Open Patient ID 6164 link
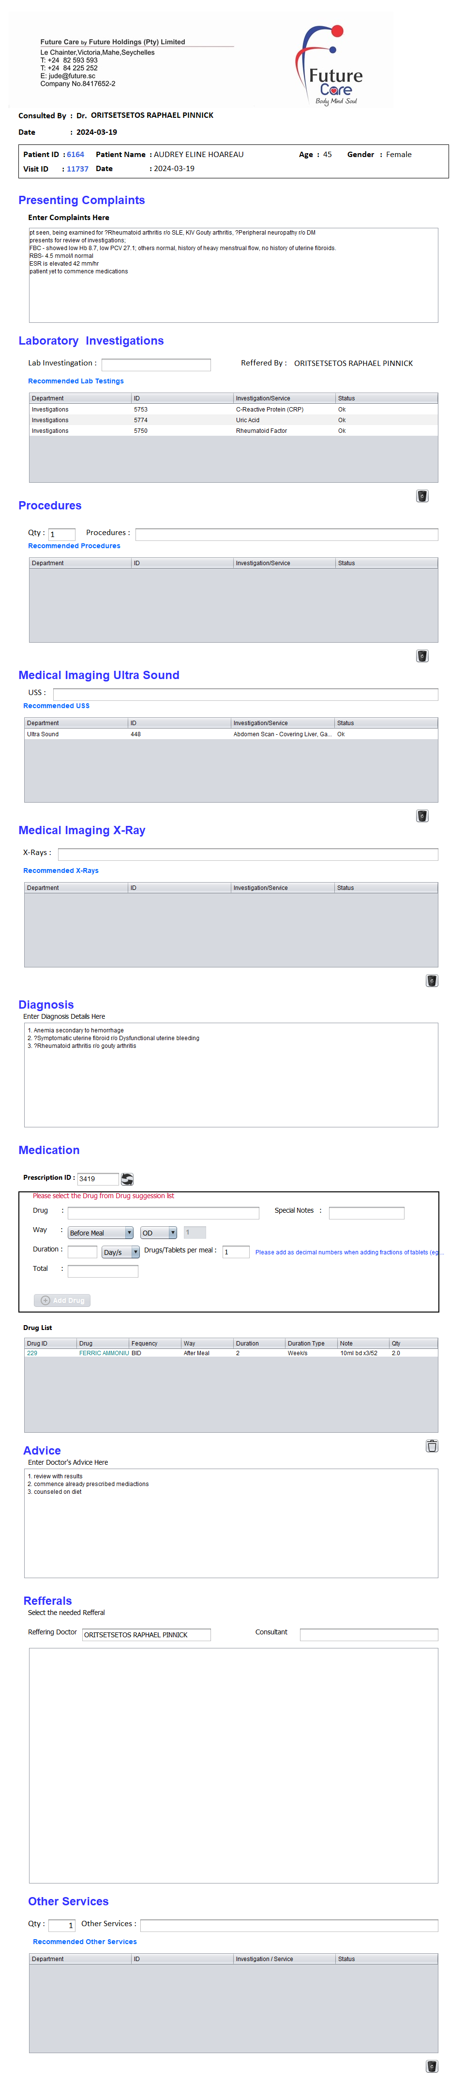Image resolution: width=450 pixels, height=2089 pixels. pos(75,154)
